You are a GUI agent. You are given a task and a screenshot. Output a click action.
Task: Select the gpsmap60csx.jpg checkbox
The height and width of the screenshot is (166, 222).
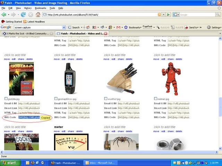pos(56,99)
